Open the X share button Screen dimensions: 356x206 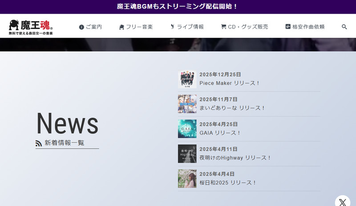(x=342, y=202)
